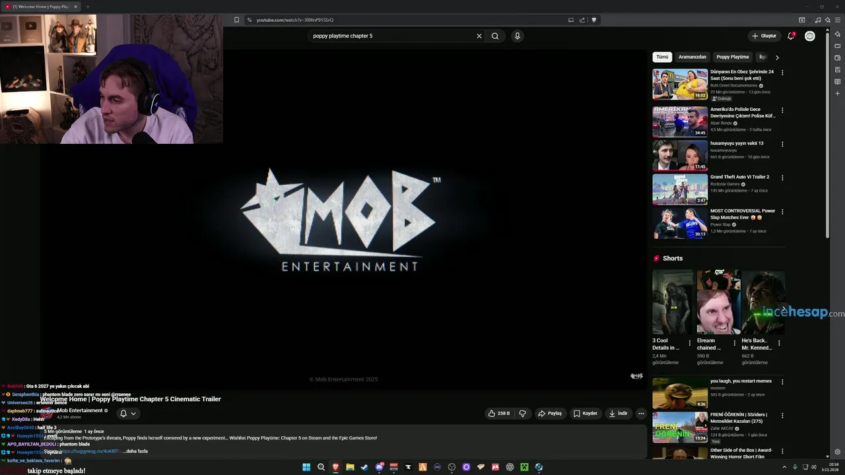845x475 pixels.
Task: Open the Grand Theft Auto VI Trailer 2 thumbnail
Action: (680, 189)
